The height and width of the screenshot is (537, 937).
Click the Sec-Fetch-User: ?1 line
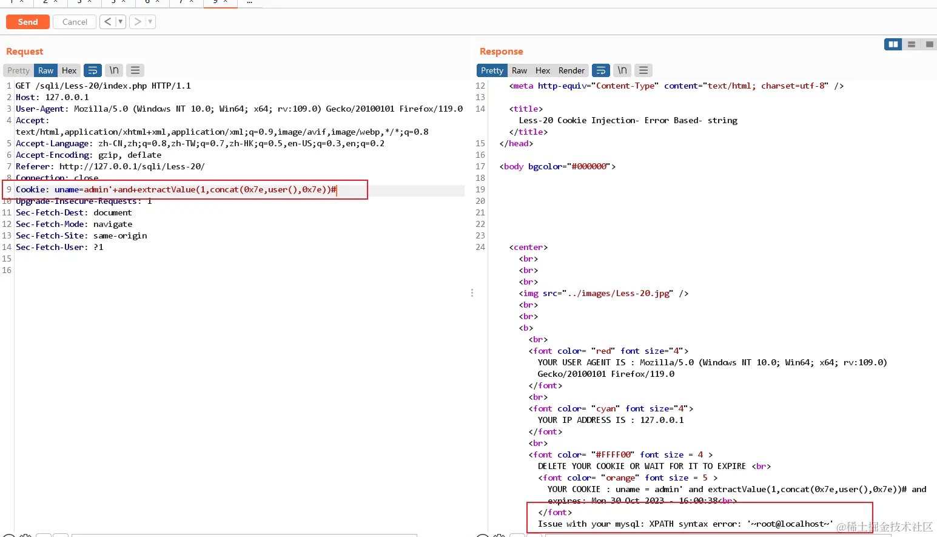point(59,247)
